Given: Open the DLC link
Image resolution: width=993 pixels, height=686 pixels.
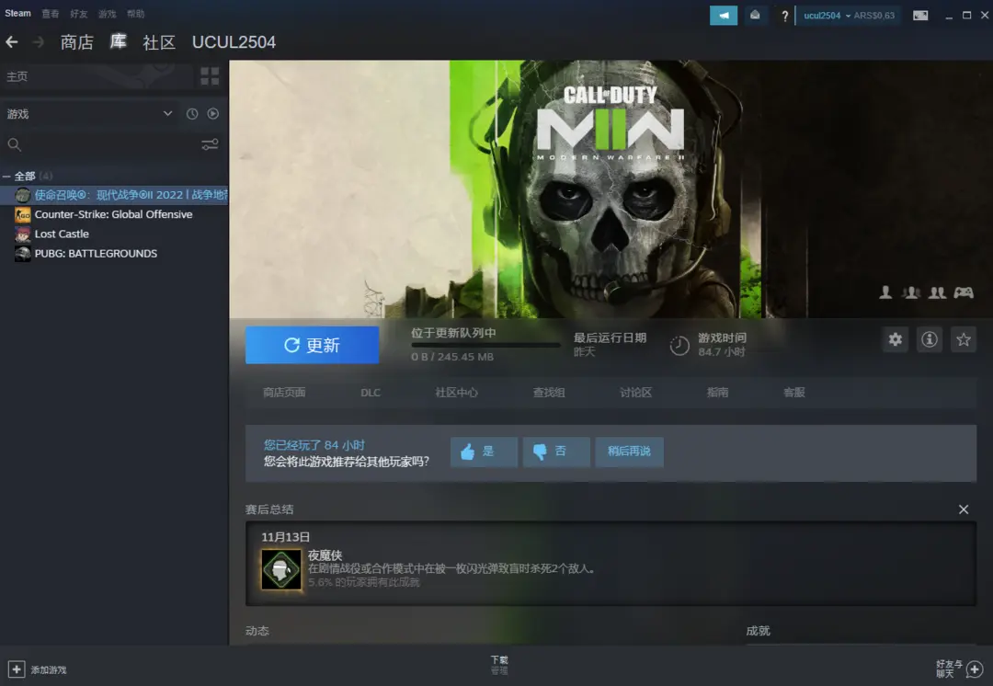Looking at the screenshot, I should pos(371,393).
